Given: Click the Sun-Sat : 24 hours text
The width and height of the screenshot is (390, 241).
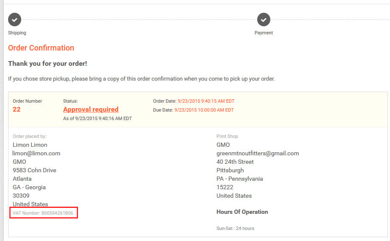Looking at the screenshot, I should [x=235, y=228].
